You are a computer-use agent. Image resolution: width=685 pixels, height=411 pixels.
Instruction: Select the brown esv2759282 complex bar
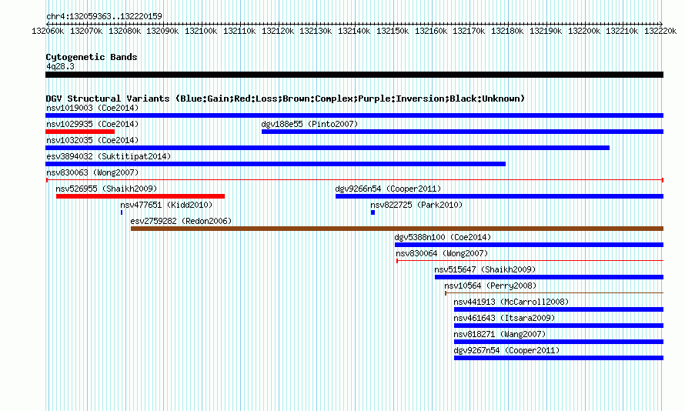click(x=397, y=229)
